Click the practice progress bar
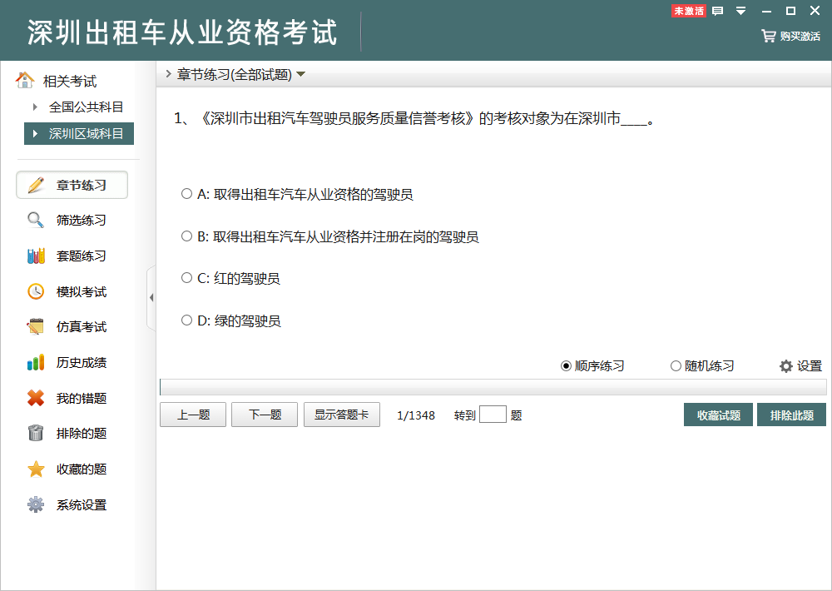The height and width of the screenshot is (591, 832). pos(493,387)
